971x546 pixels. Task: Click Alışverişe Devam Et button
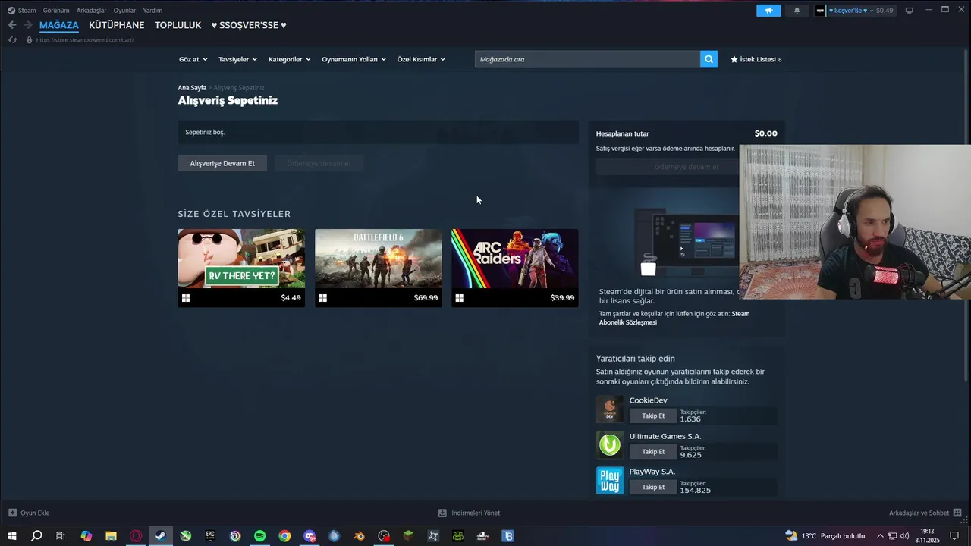click(x=222, y=163)
